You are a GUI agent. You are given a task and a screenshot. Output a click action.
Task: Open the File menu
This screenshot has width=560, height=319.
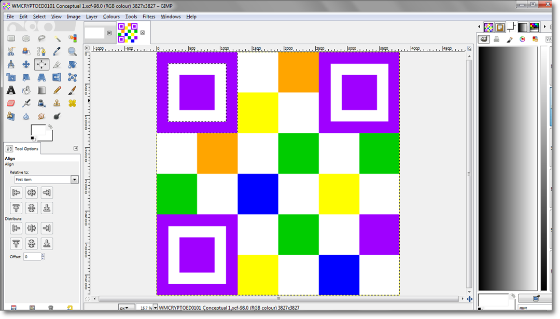point(10,17)
